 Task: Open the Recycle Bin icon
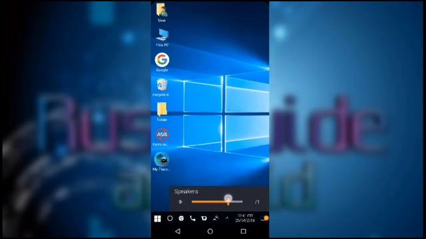(x=161, y=87)
